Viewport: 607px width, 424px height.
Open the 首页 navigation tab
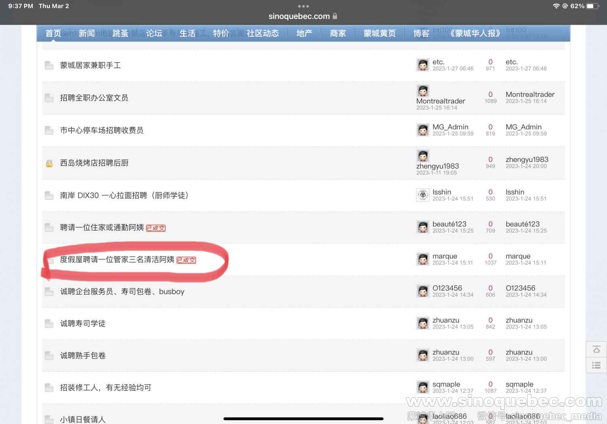click(53, 33)
